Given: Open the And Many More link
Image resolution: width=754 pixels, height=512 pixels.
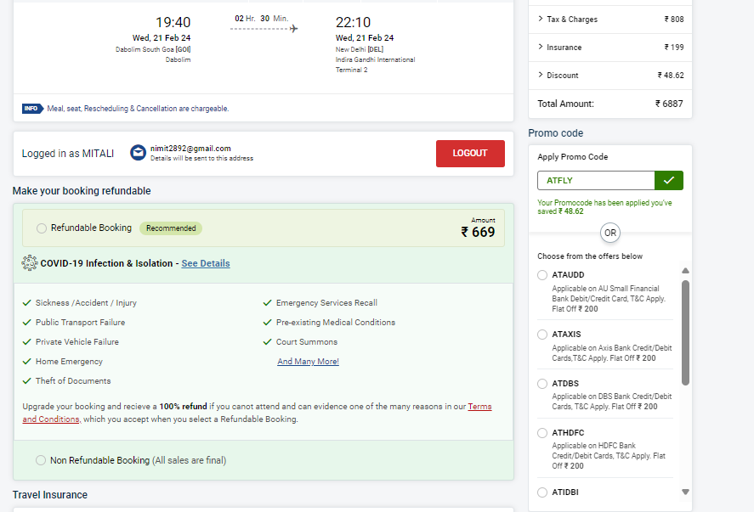Looking at the screenshot, I should pos(309,361).
